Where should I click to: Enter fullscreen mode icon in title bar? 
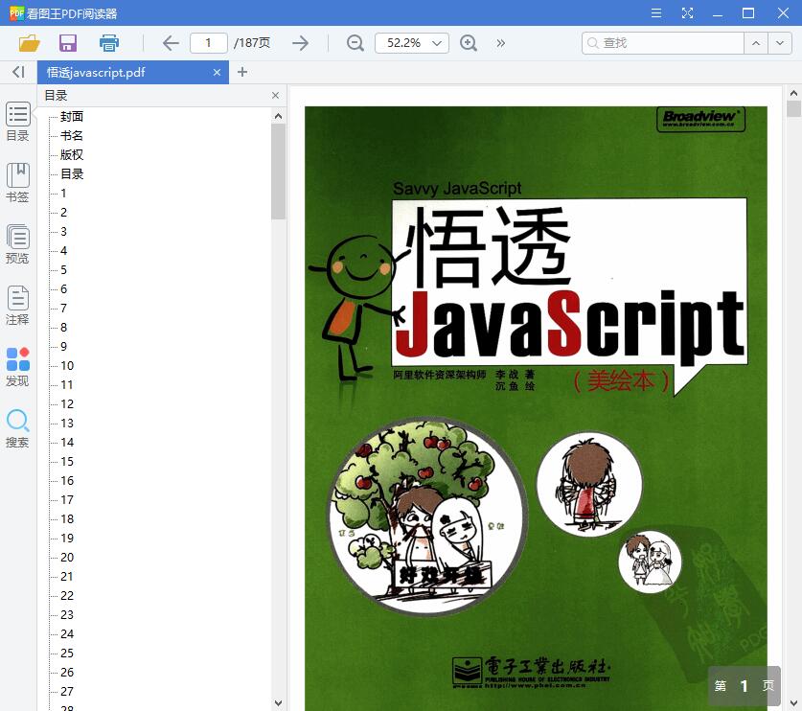pos(687,13)
